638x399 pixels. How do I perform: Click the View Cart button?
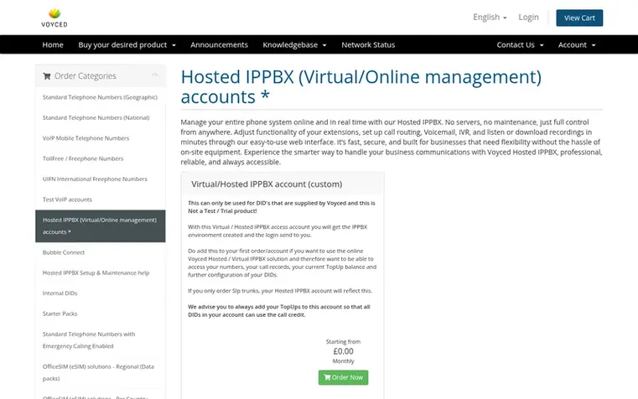pos(579,18)
